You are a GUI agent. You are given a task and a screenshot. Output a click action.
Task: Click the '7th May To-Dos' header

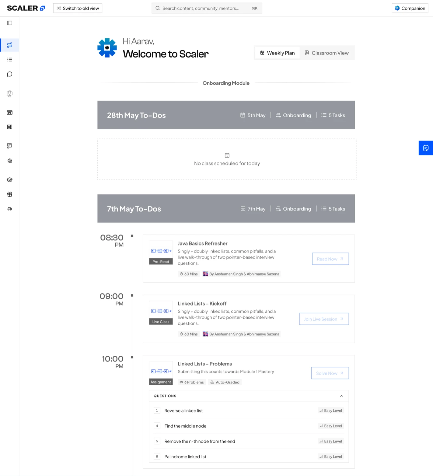pos(134,209)
